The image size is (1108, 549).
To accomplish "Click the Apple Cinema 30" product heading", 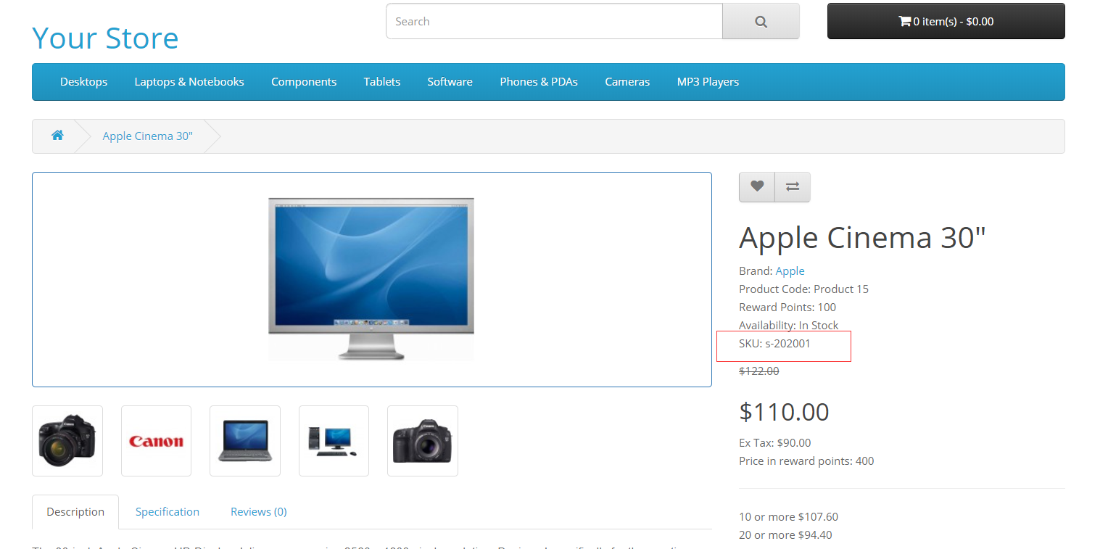I will 863,238.
